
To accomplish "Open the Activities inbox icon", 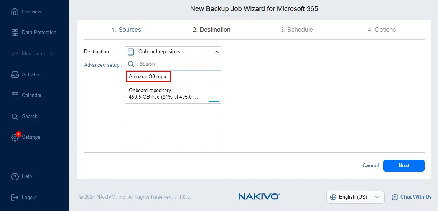I will pyautogui.click(x=15, y=75).
